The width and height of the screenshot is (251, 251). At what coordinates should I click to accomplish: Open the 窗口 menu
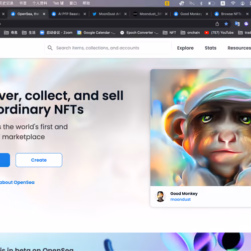(x=73, y=3)
